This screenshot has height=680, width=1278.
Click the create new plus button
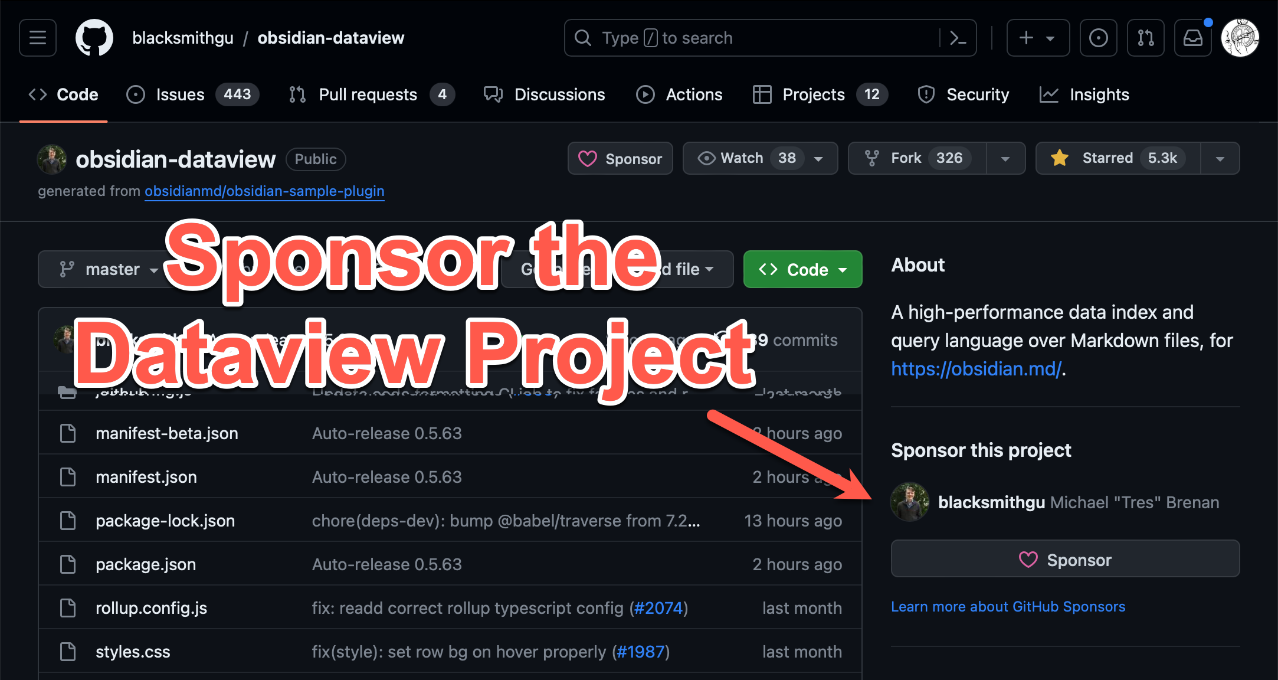click(x=1038, y=38)
